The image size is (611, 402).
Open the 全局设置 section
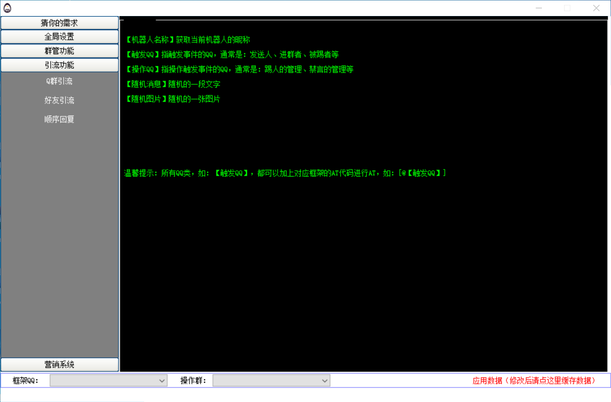pyautogui.click(x=60, y=37)
